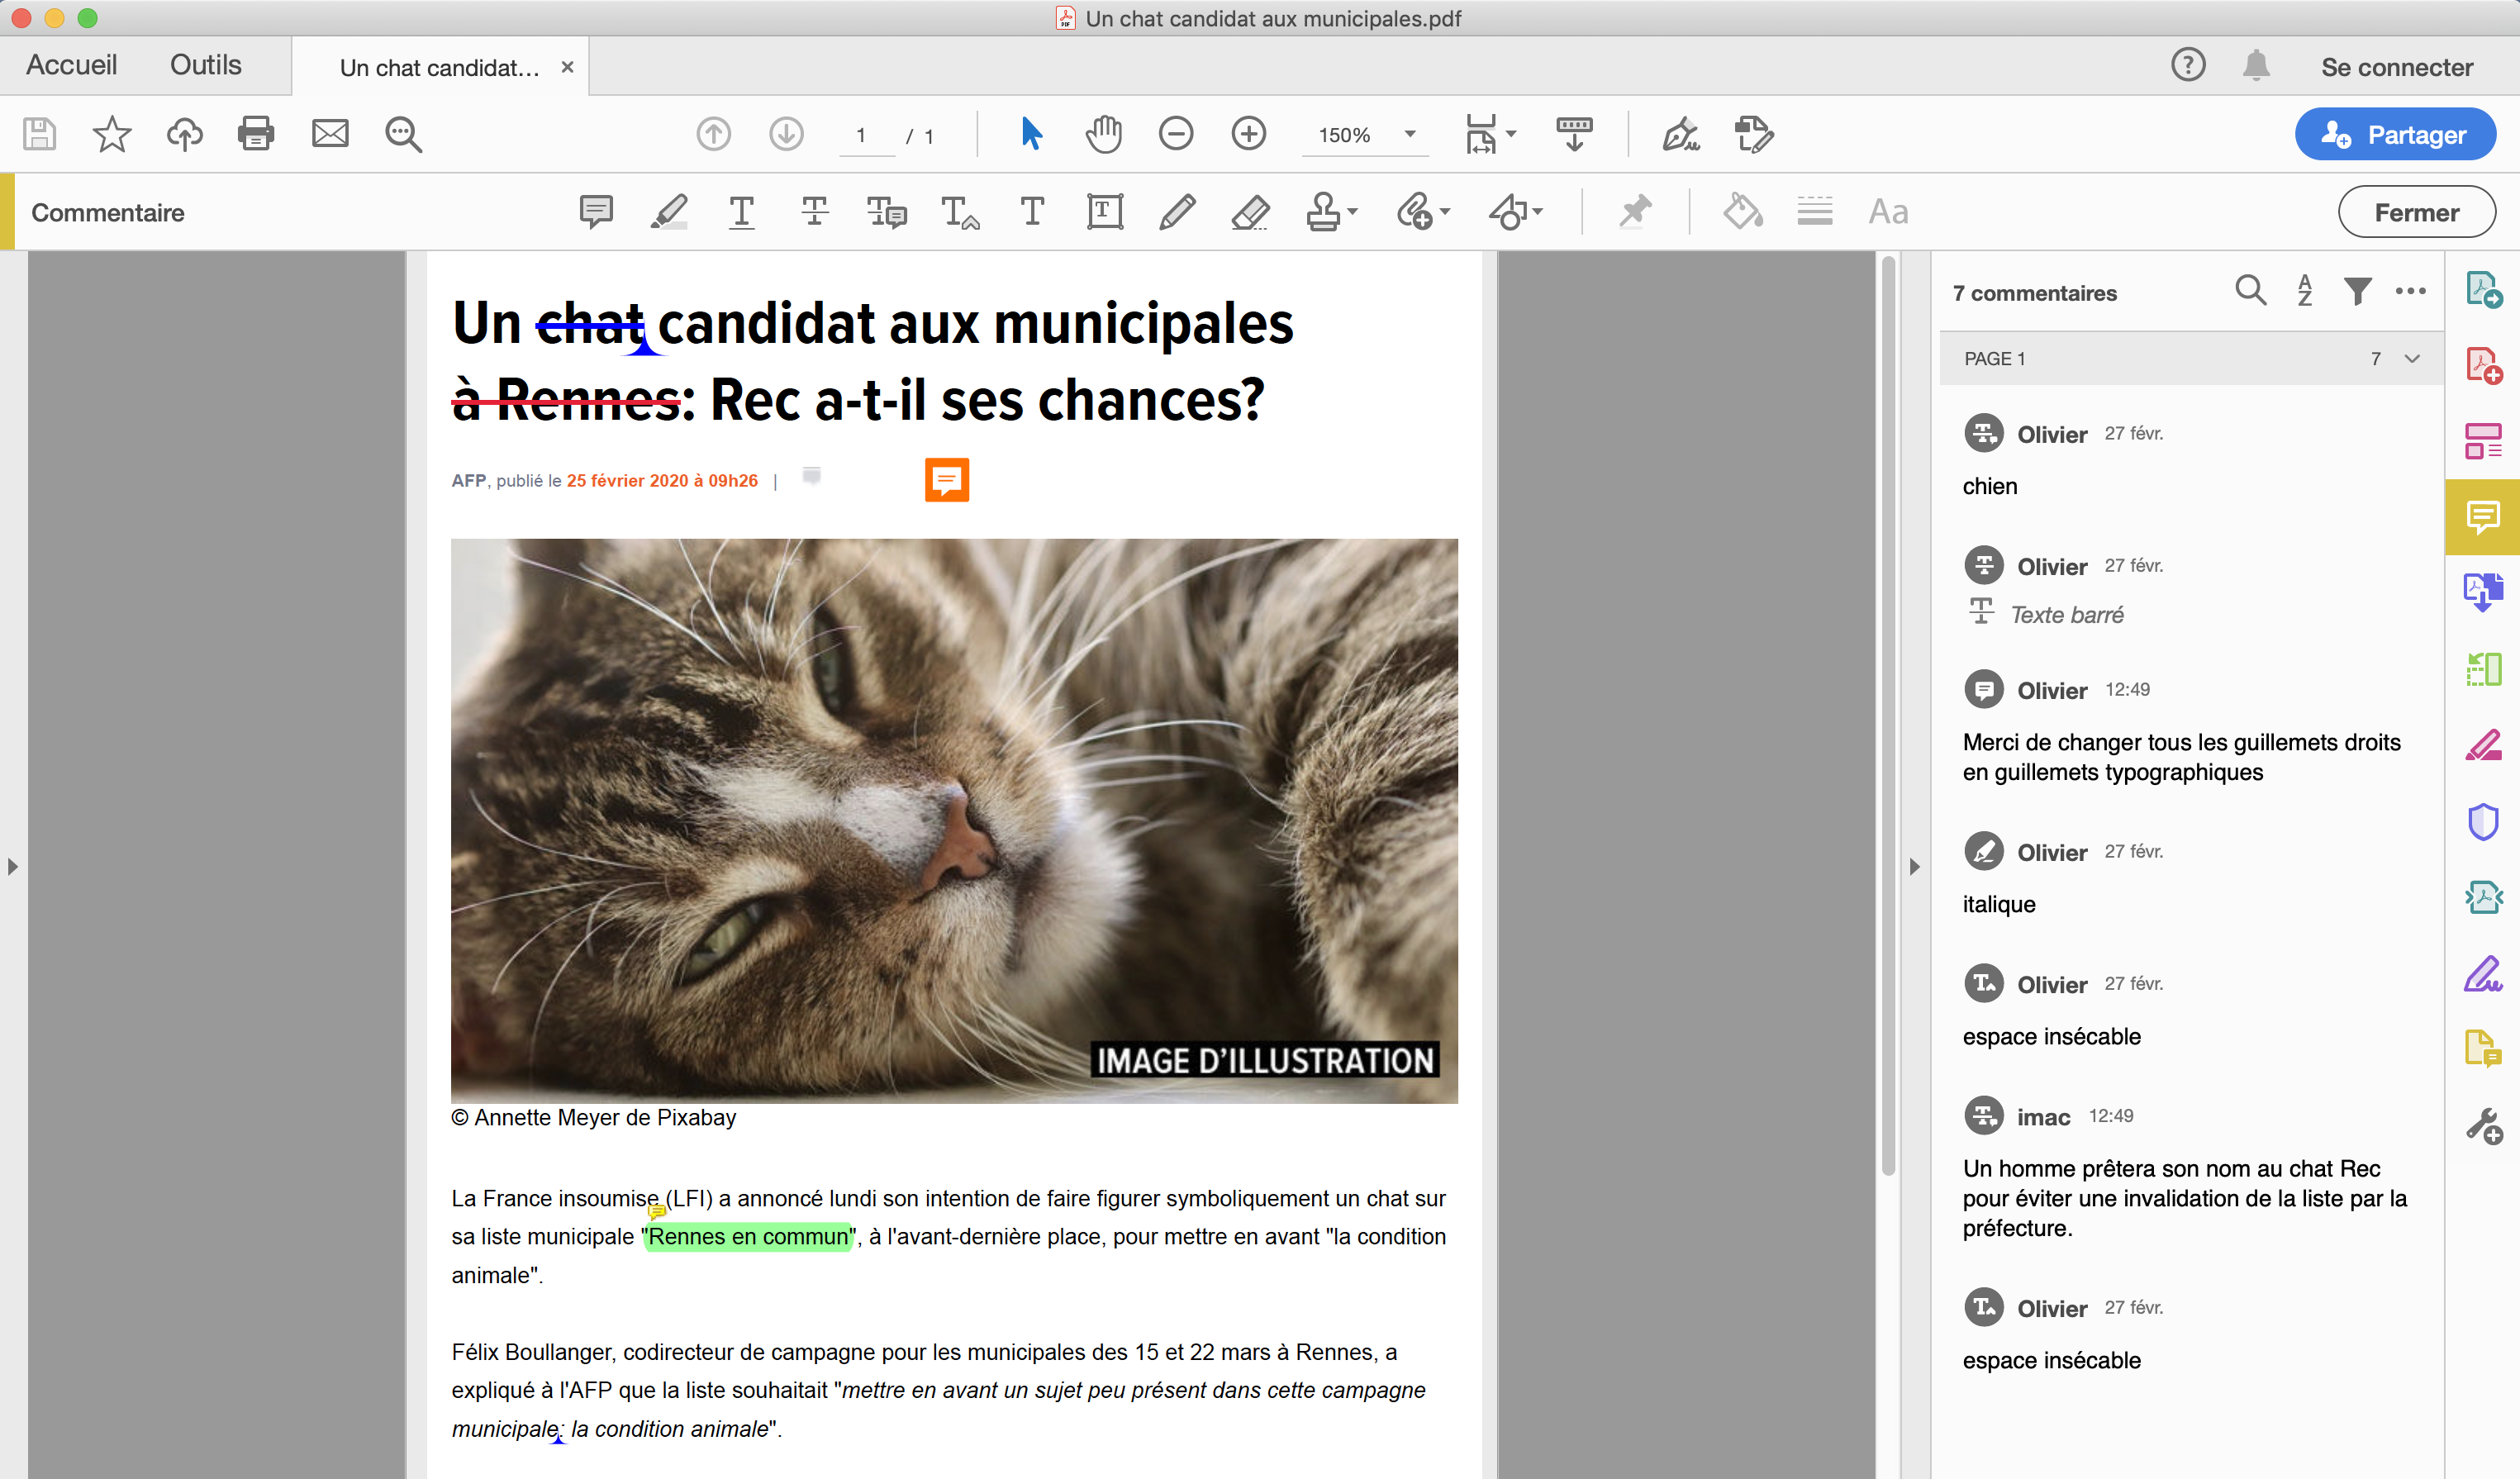Go to previous page arrow
The image size is (2520, 1479).
coord(714,134)
